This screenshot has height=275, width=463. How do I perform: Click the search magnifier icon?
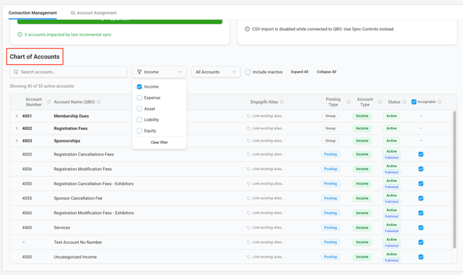point(16,72)
